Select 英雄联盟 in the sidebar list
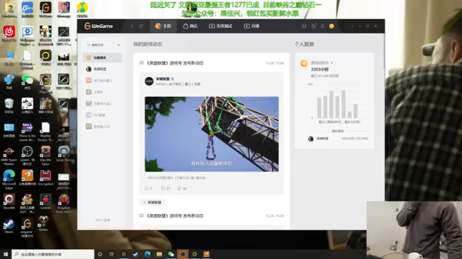This screenshot has height=259, width=462. click(x=103, y=69)
